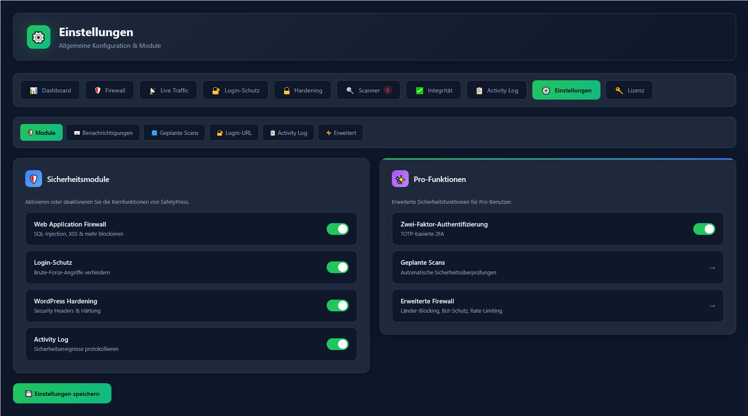Open Live Traffic via its satellite icon

click(x=153, y=90)
